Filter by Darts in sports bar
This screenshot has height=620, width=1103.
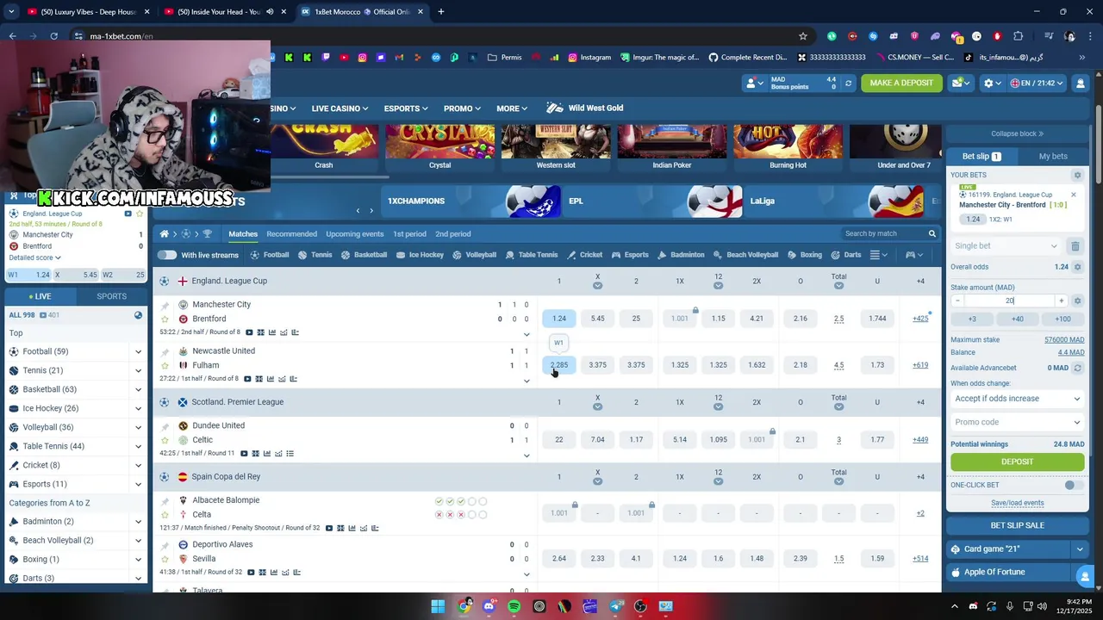click(x=845, y=255)
